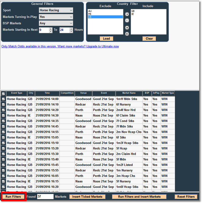Click the starting hours 'From' input field
202x203 pixels.
(44, 30)
